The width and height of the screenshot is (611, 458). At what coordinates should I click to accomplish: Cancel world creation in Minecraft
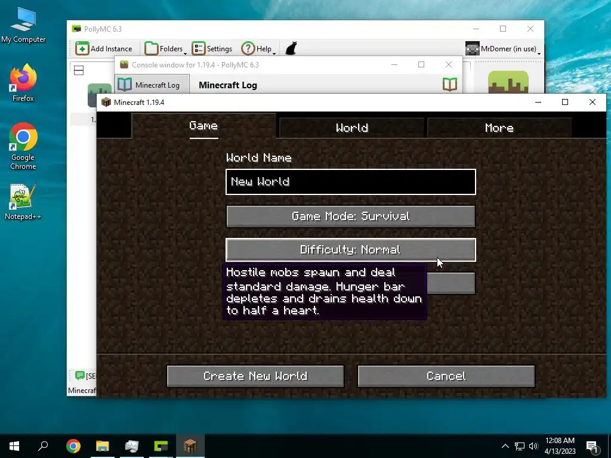pos(446,376)
